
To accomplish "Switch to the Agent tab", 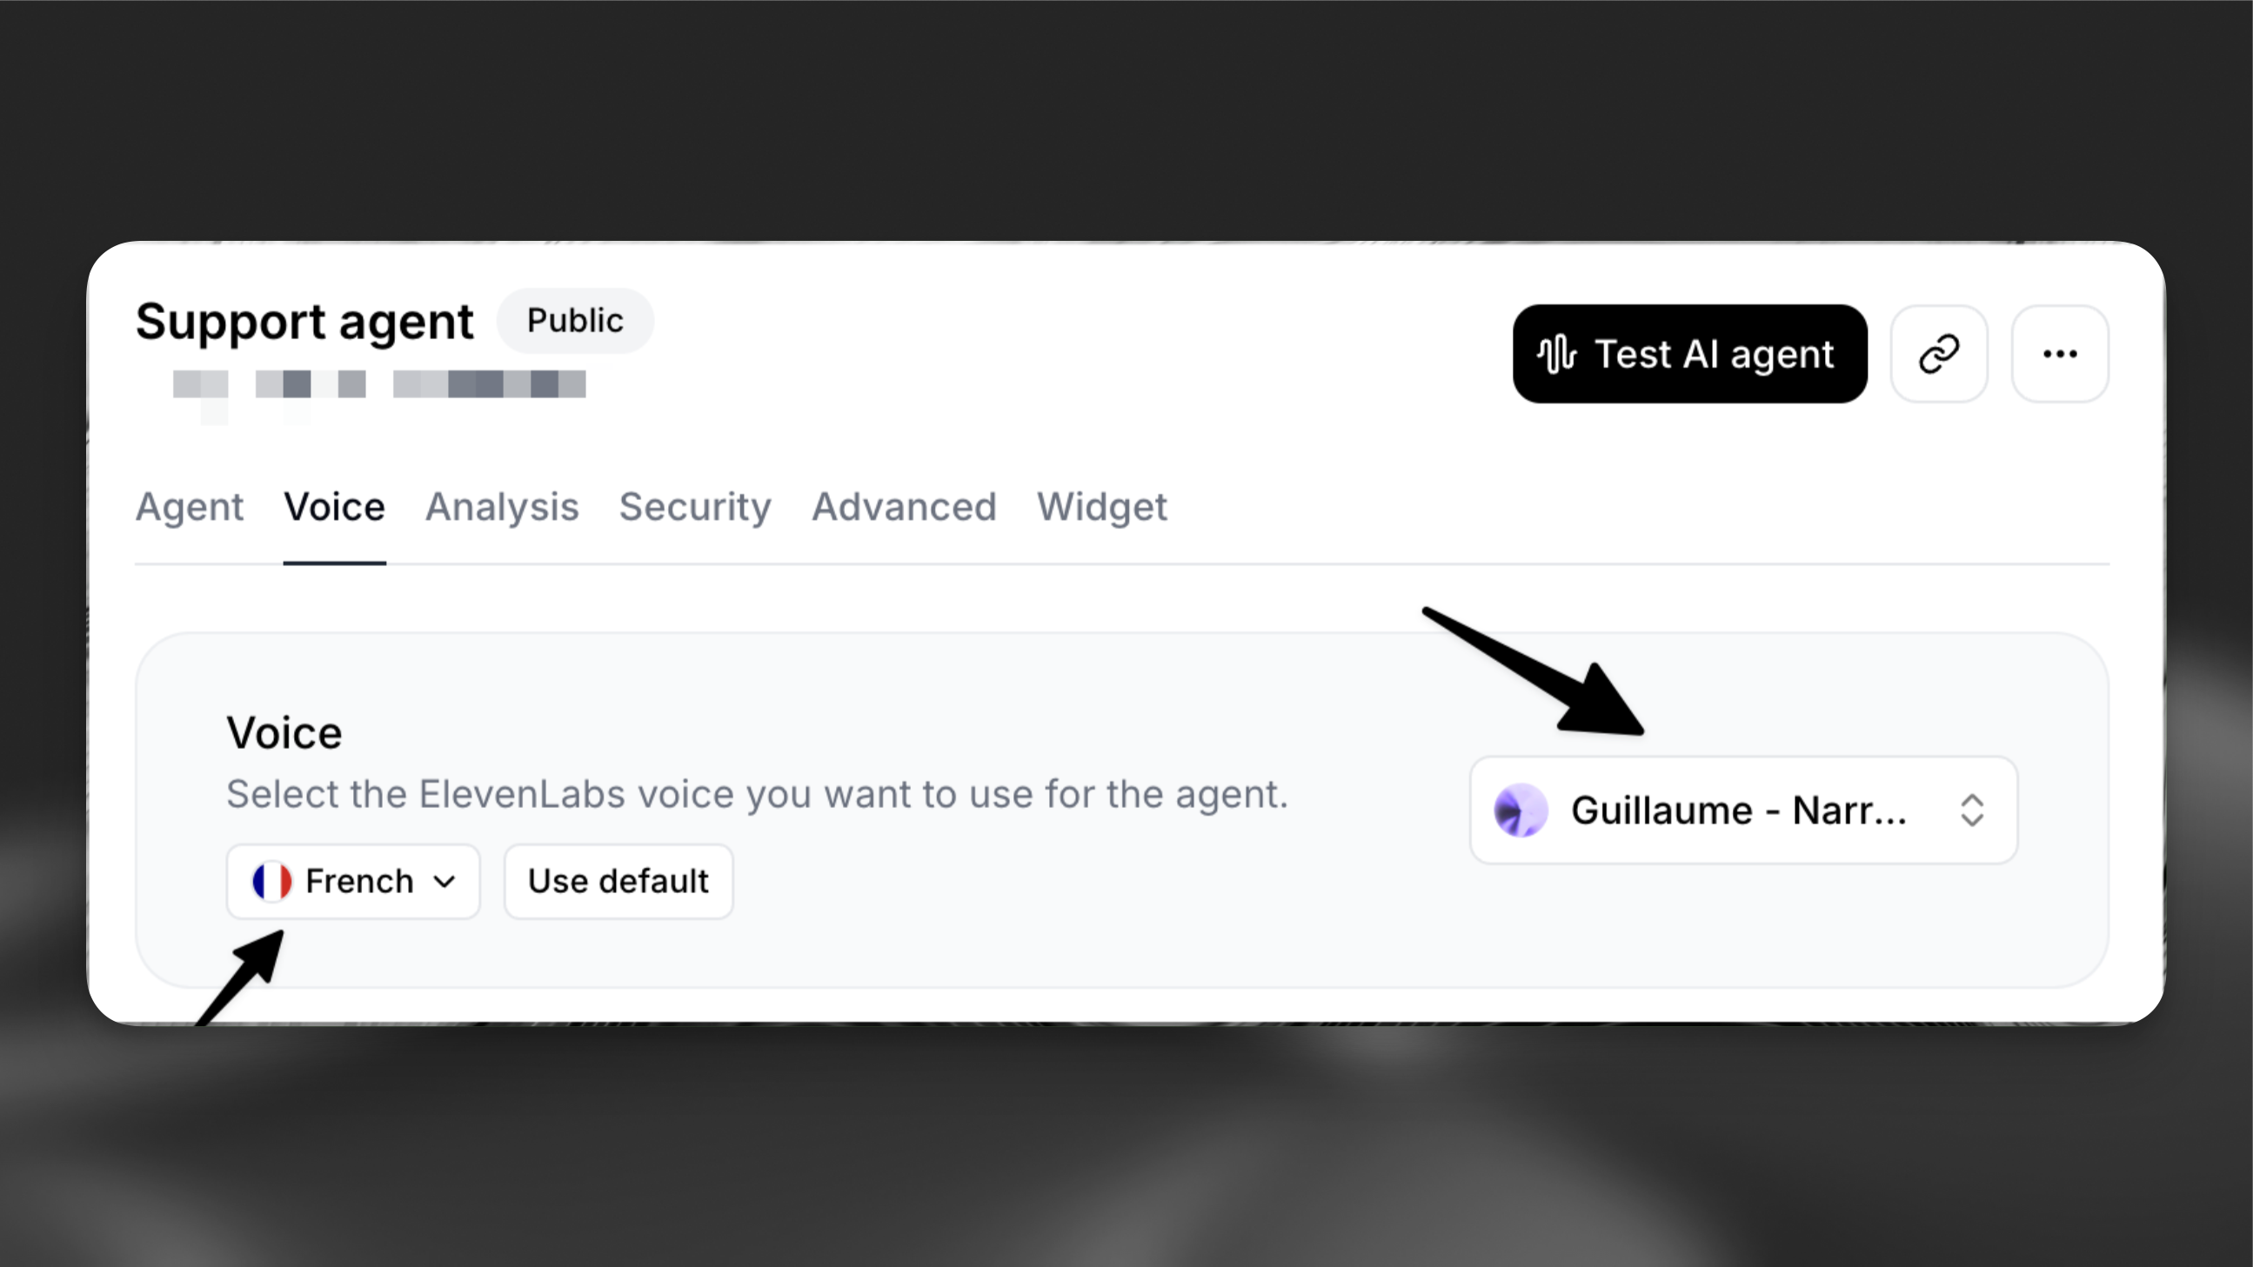I will pyautogui.click(x=189, y=507).
